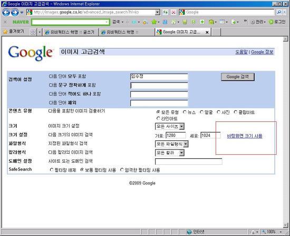Click the magnifier search icon
Viewport: 290px width, 236px height.
(279, 12)
